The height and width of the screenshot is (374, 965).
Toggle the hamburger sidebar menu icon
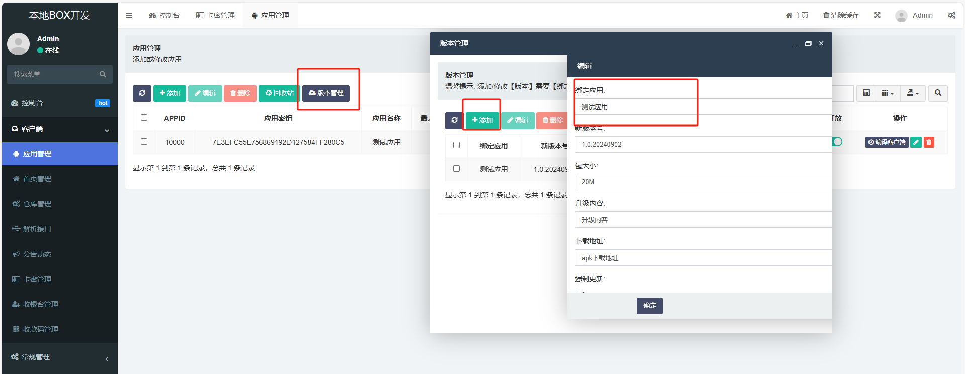129,15
